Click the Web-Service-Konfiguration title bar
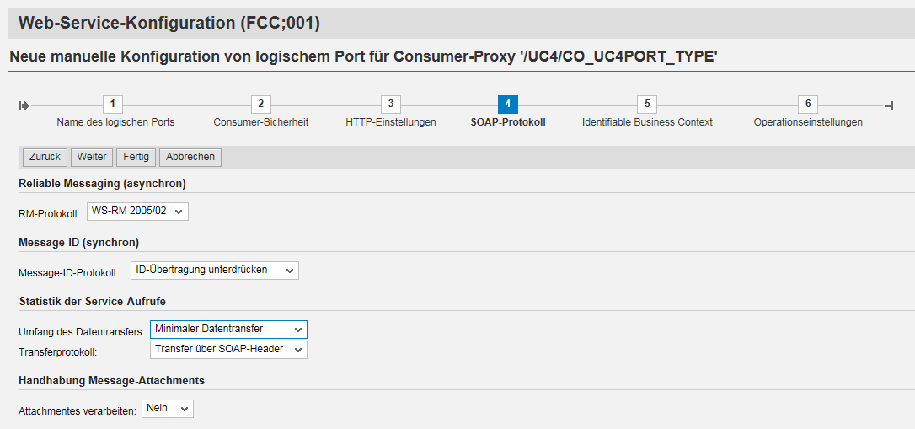Viewport: 915px width, 429px height. coord(169,24)
